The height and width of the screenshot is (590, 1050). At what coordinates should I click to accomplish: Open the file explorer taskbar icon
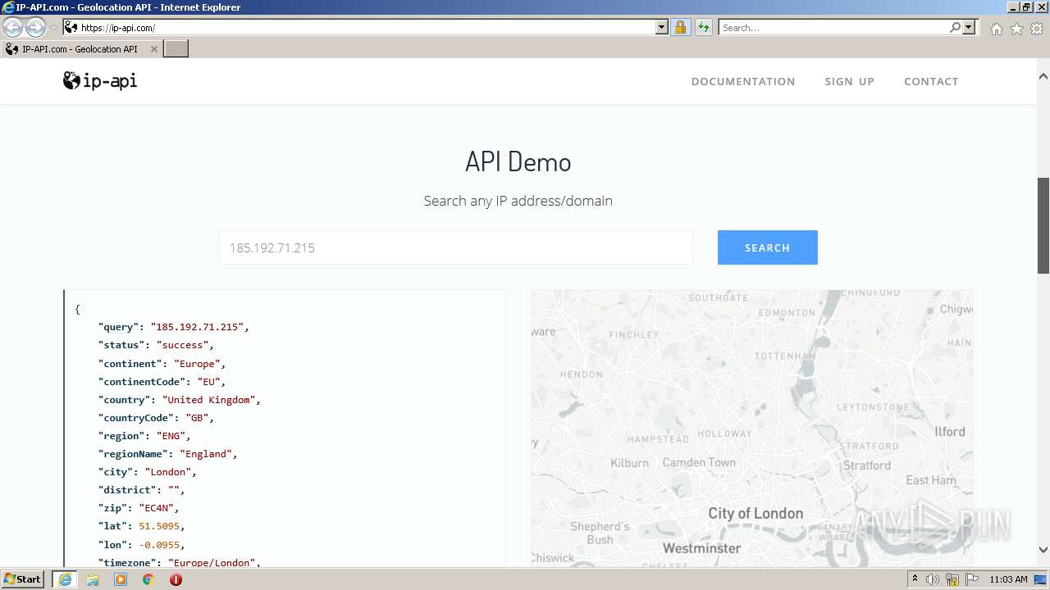[93, 579]
